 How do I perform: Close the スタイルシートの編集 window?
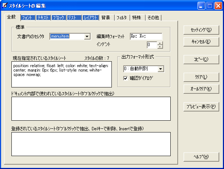tap(218, 6)
